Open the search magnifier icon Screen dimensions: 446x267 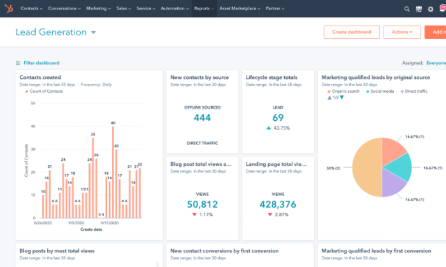407,9
